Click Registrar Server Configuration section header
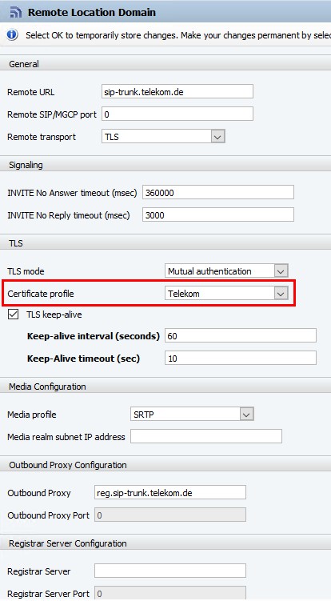The height and width of the screenshot is (601, 331). pyautogui.click(x=165, y=543)
